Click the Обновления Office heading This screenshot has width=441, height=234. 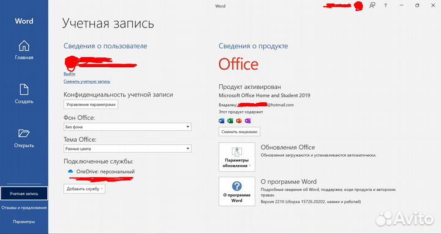pos(288,147)
